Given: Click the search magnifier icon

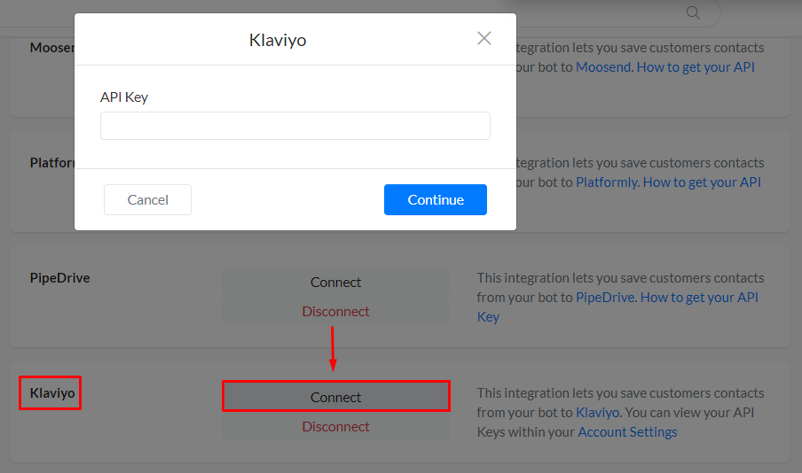Looking at the screenshot, I should 693,12.
